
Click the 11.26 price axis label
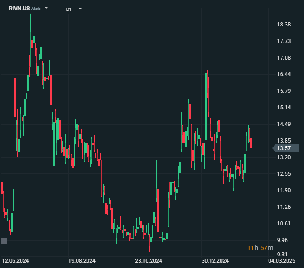[284, 207]
